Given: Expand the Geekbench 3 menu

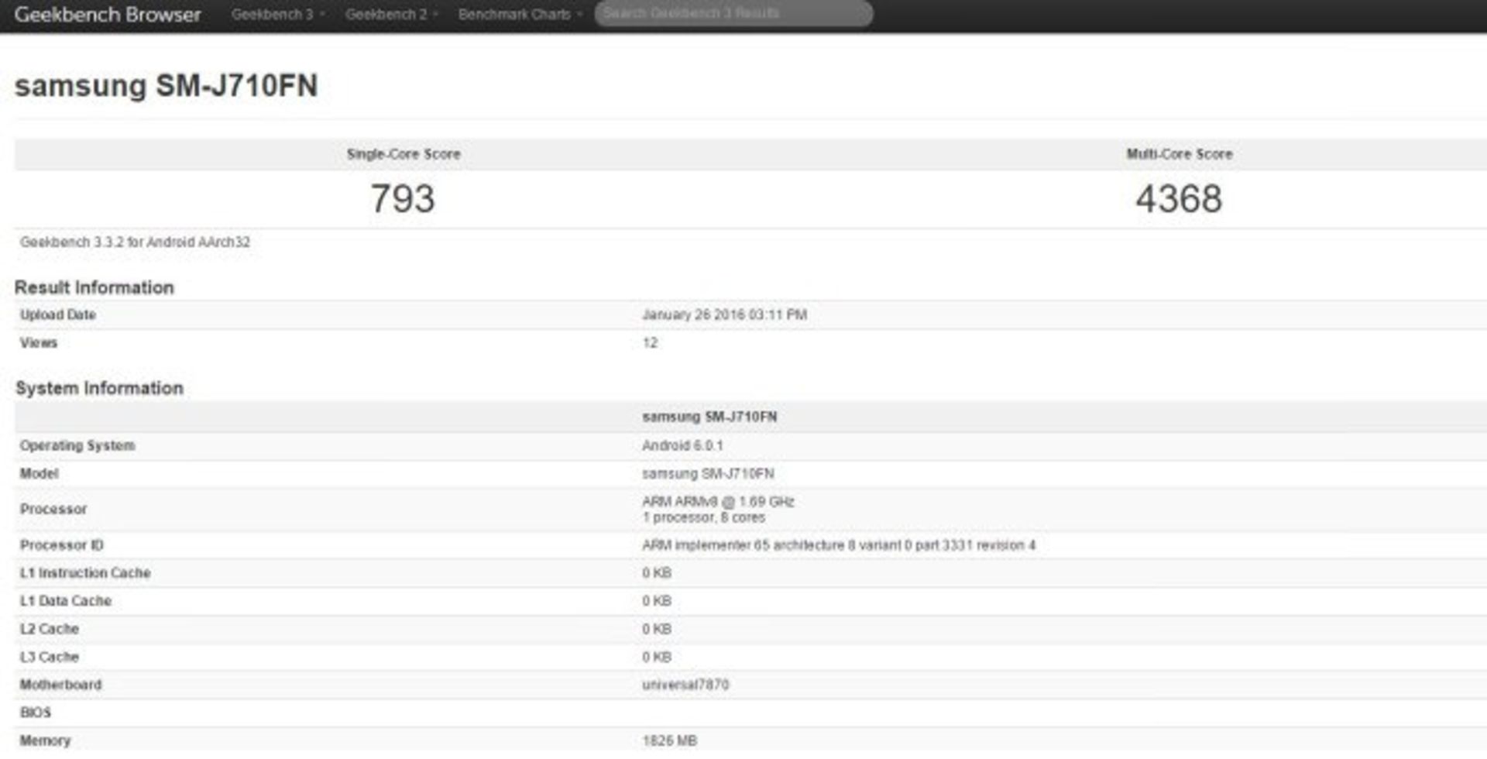Looking at the screenshot, I should tap(277, 15).
